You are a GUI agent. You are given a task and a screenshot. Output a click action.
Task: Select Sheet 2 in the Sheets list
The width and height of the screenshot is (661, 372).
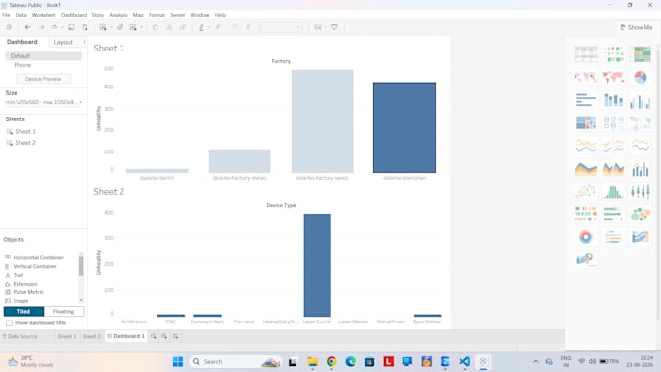tap(25, 143)
